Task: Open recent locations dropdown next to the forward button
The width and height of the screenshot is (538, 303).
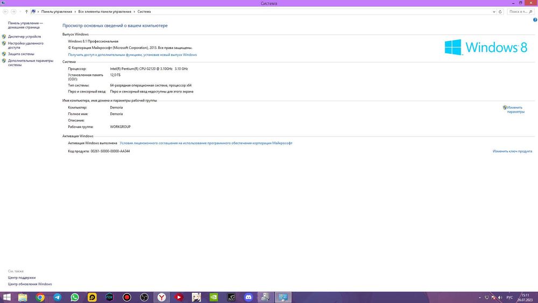Action: [20, 12]
